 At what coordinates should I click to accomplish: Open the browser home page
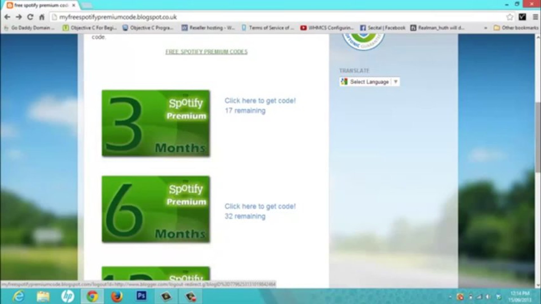pyautogui.click(x=42, y=17)
